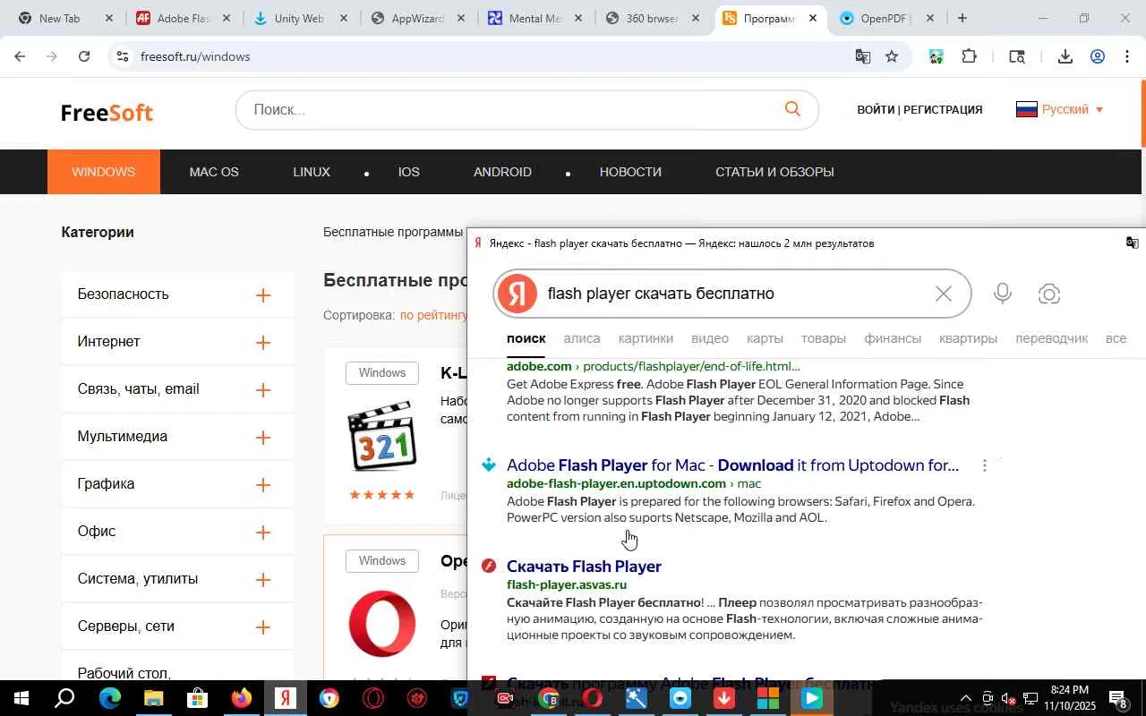Open the Chrome extensions puzzle icon

(969, 56)
